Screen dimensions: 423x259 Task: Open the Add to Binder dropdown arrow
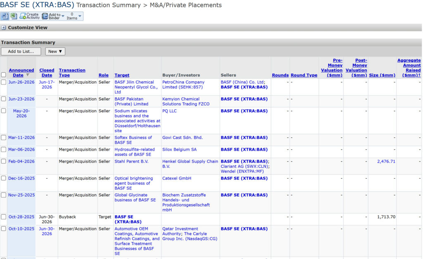[63, 16]
